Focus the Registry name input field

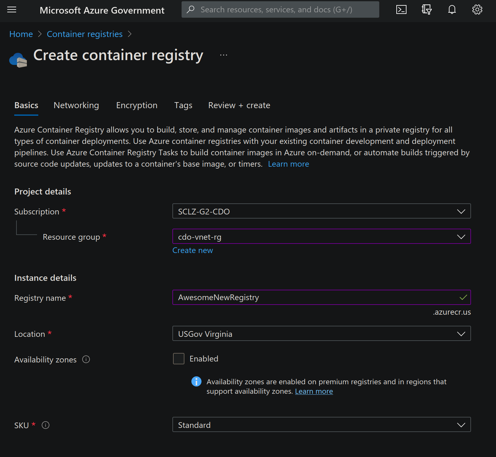point(321,297)
